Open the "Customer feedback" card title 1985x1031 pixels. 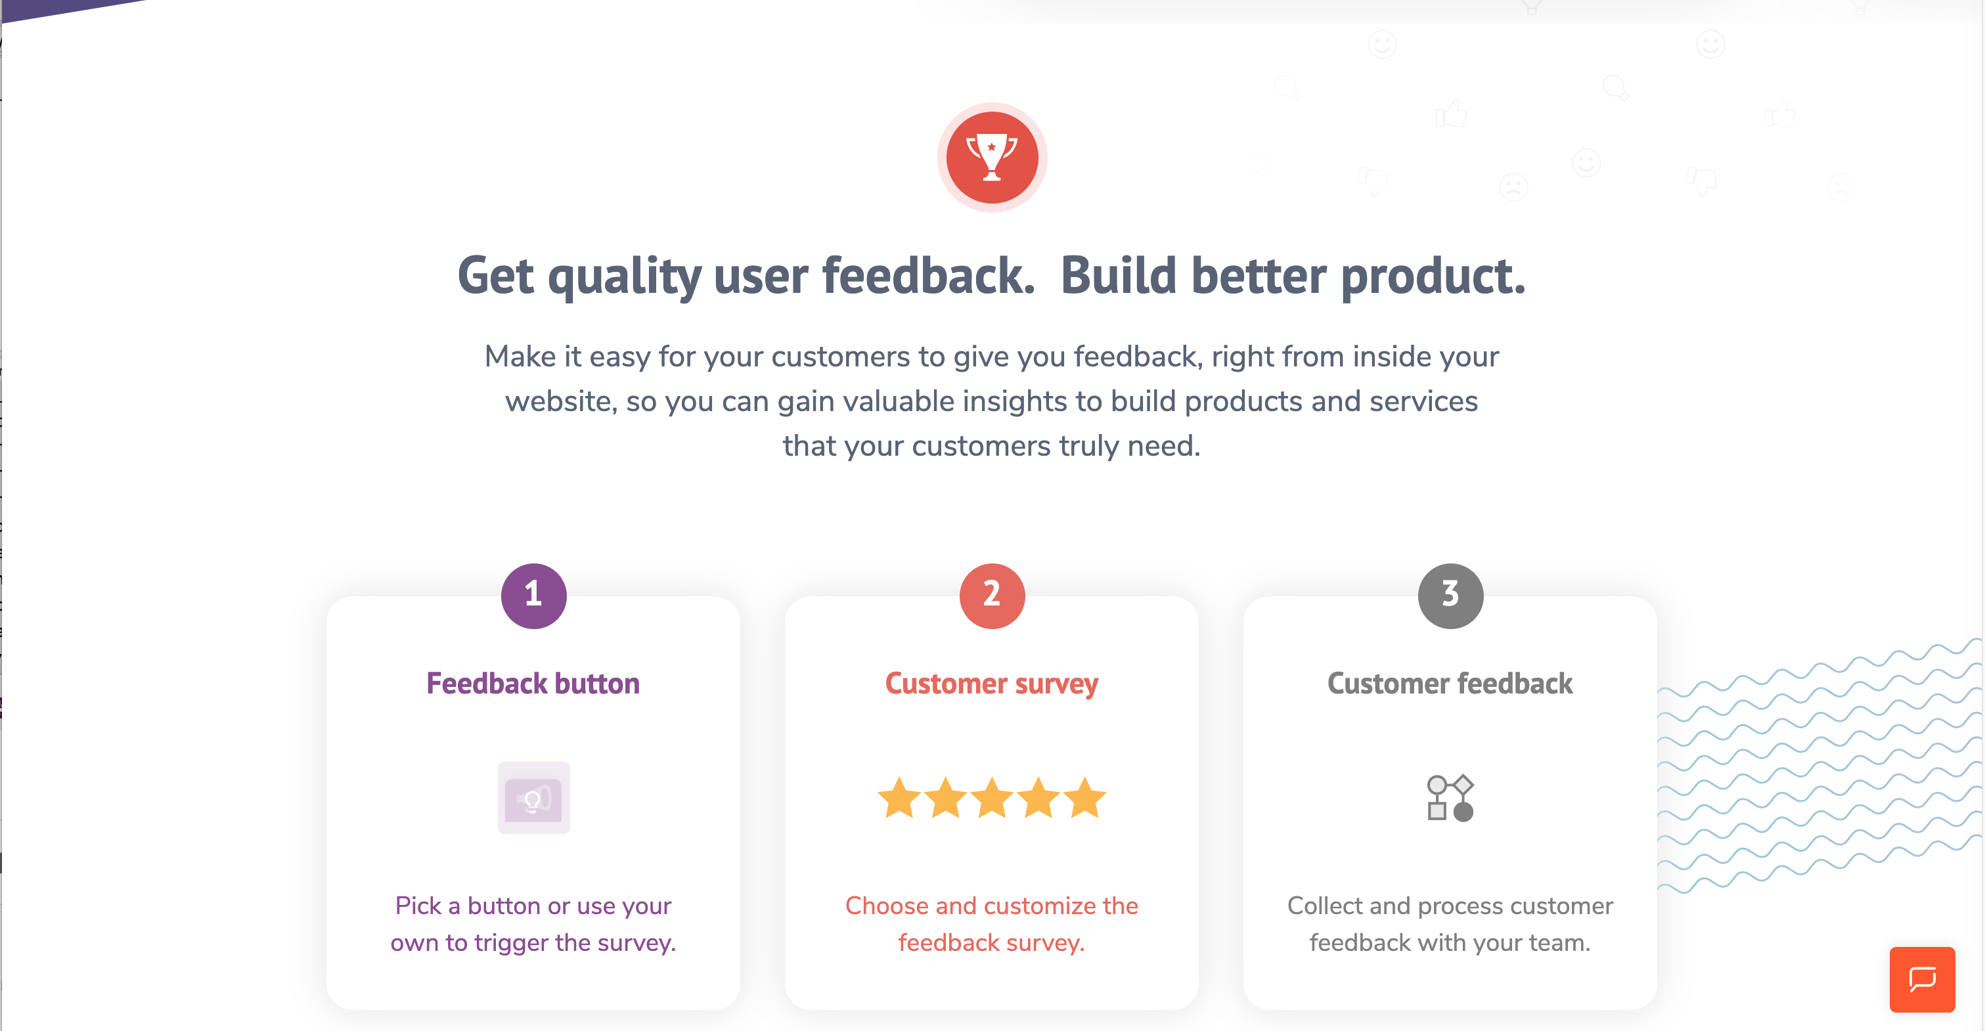[1450, 684]
